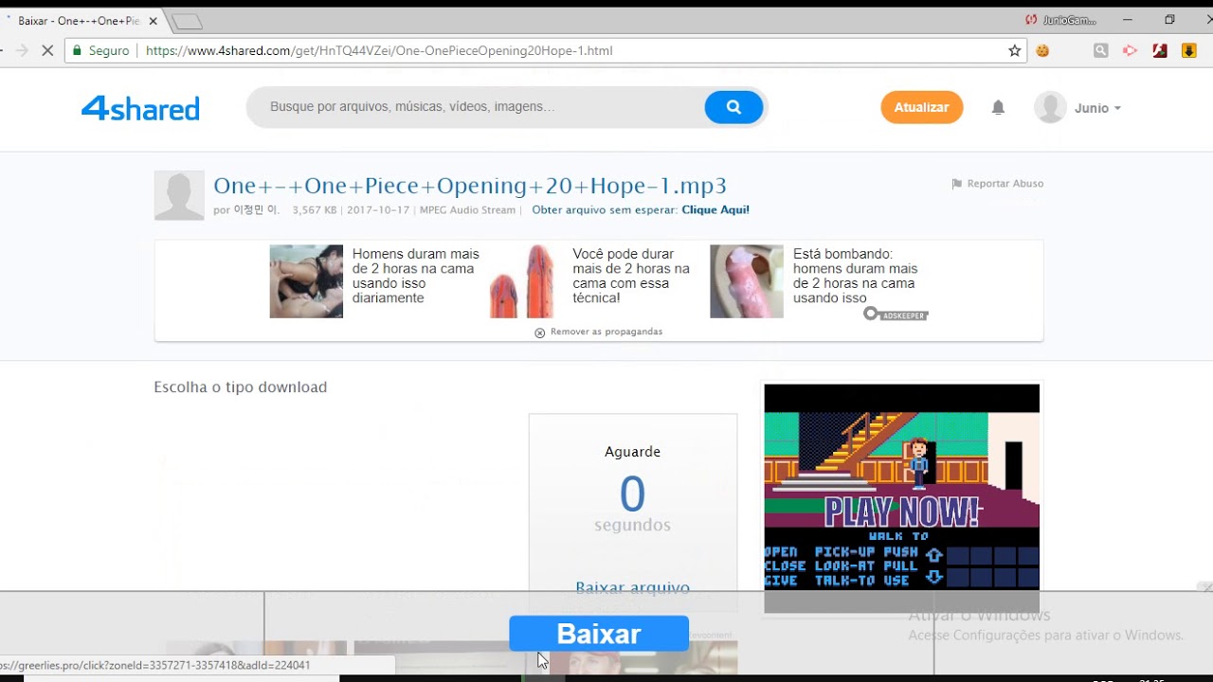Image resolution: width=1213 pixels, height=682 pixels.
Task: Open a new browser tab
Action: [187, 21]
